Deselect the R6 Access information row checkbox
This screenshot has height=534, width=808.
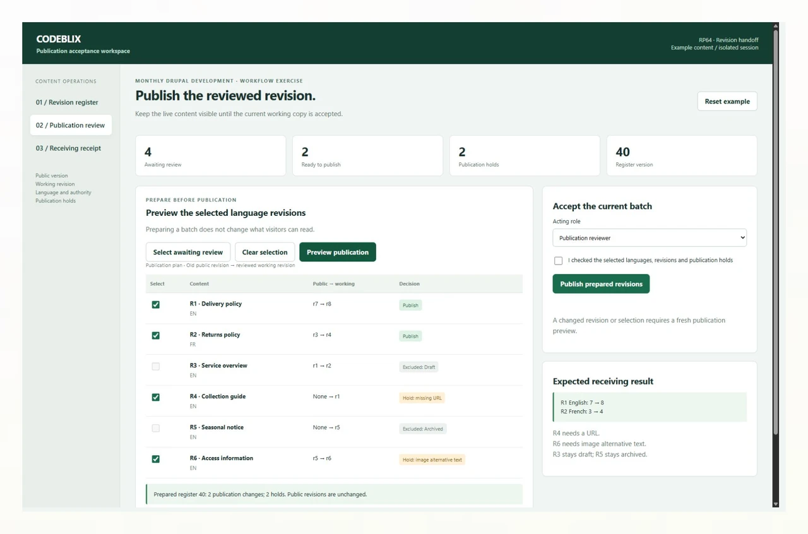coord(156,460)
